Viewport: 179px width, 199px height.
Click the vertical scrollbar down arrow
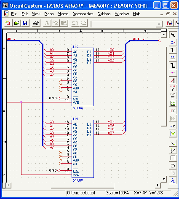(164, 179)
